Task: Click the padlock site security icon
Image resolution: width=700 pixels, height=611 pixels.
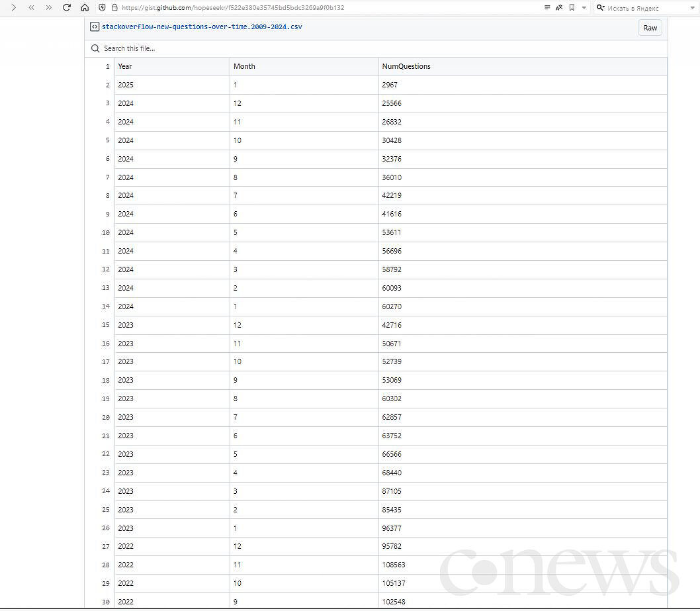Action: pyautogui.click(x=114, y=8)
